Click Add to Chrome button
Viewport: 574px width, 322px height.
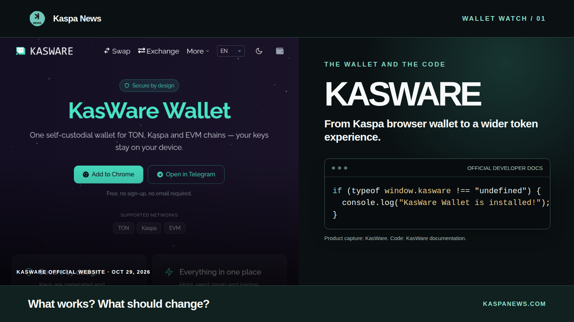[x=108, y=175]
